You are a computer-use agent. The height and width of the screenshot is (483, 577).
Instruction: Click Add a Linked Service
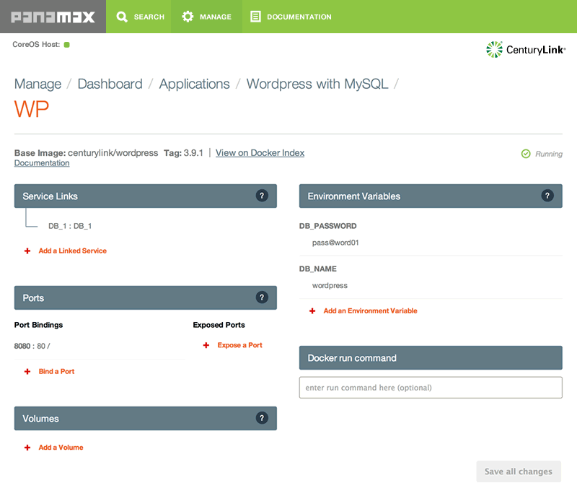click(73, 251)
